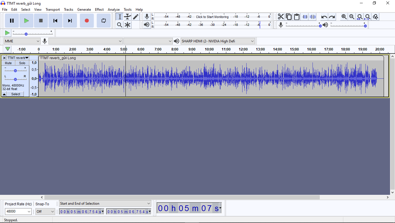395x223 pixels.
Task: Open the recording channels dropdown
Action: coord(148,41)
